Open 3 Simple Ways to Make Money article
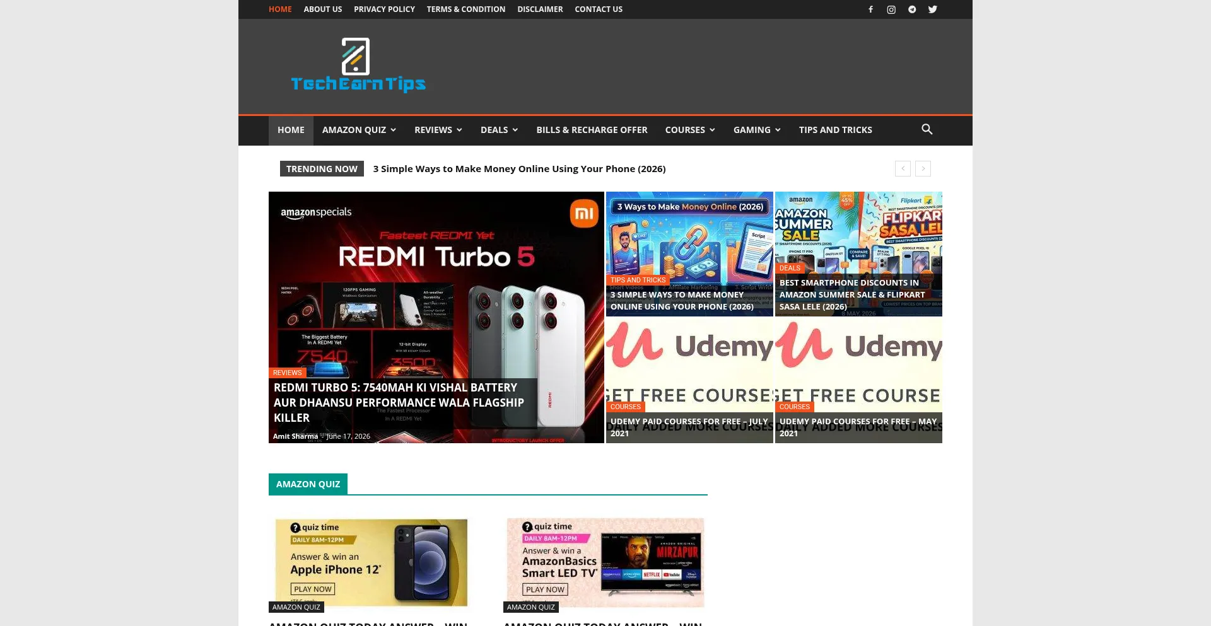 682,301
